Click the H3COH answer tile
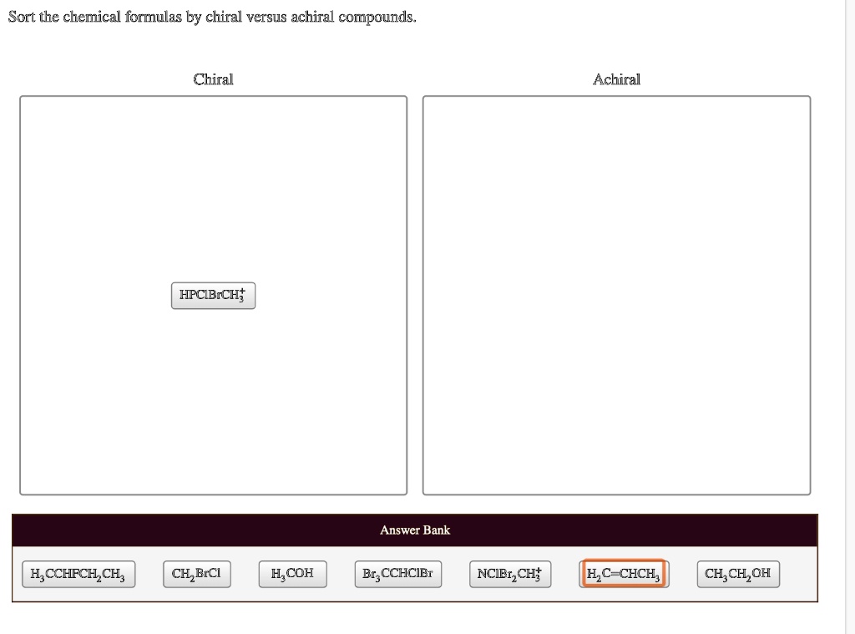Viewport: 855px width, 634px height. (x=292, y=574)
